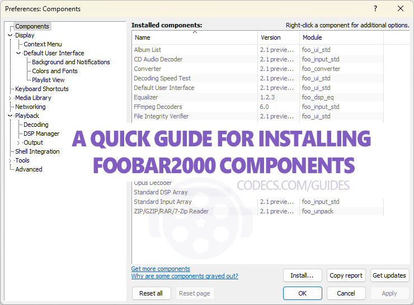The height and width of the screenshot is (305, 414).
Task: Select the Album List component row
Action: (x=257, y=50)
